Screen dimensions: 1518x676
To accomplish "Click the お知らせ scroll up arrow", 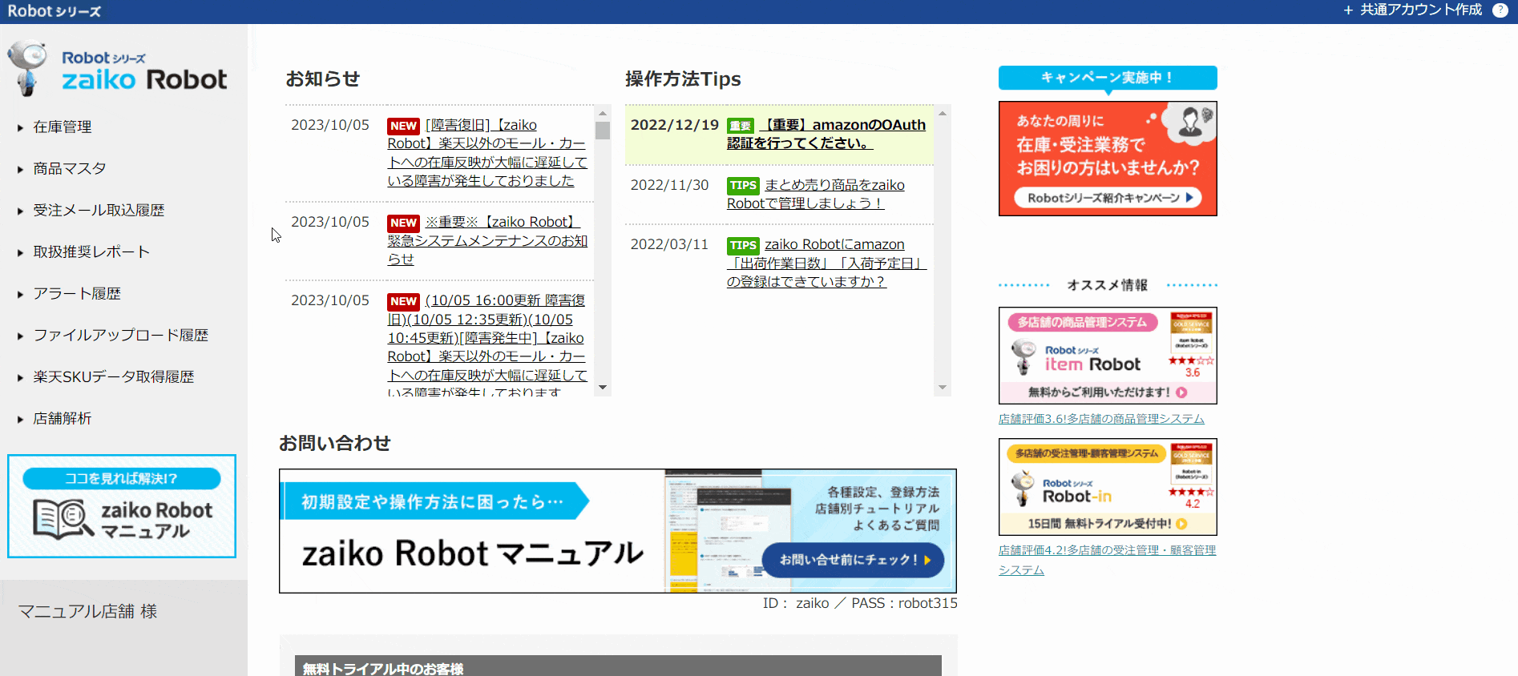I will (x=603, y=112).
